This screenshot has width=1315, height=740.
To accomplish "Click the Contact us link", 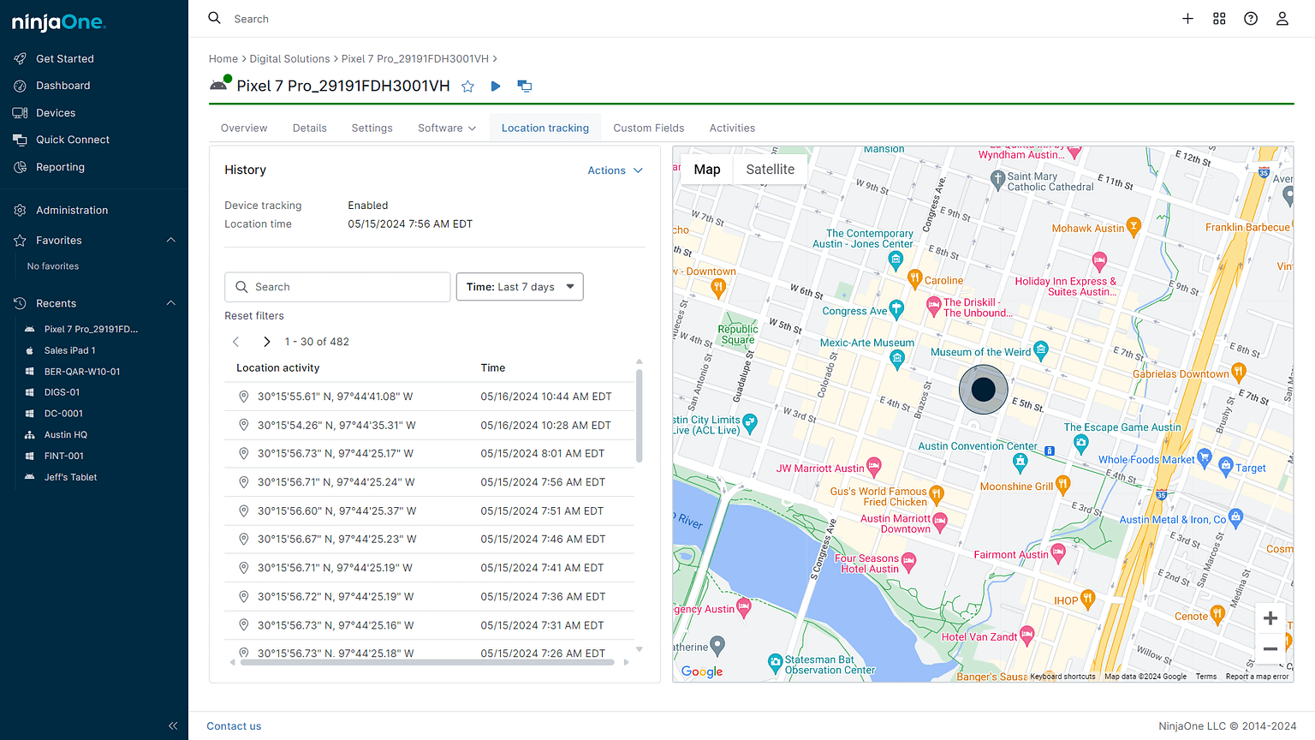I will coord(234,726).
